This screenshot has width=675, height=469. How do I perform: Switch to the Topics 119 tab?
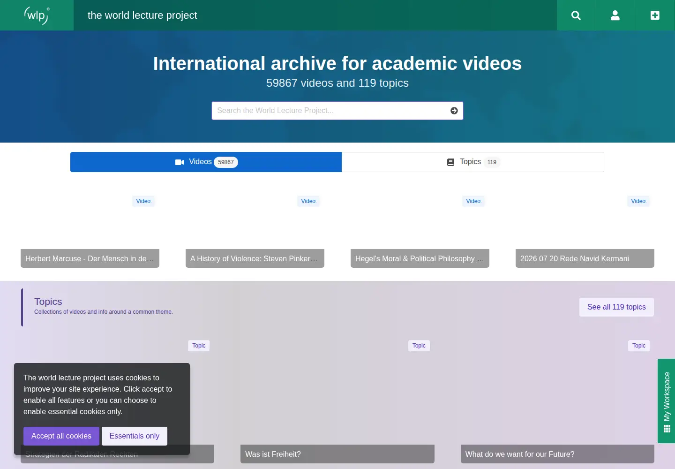click(x=472, y=162)
